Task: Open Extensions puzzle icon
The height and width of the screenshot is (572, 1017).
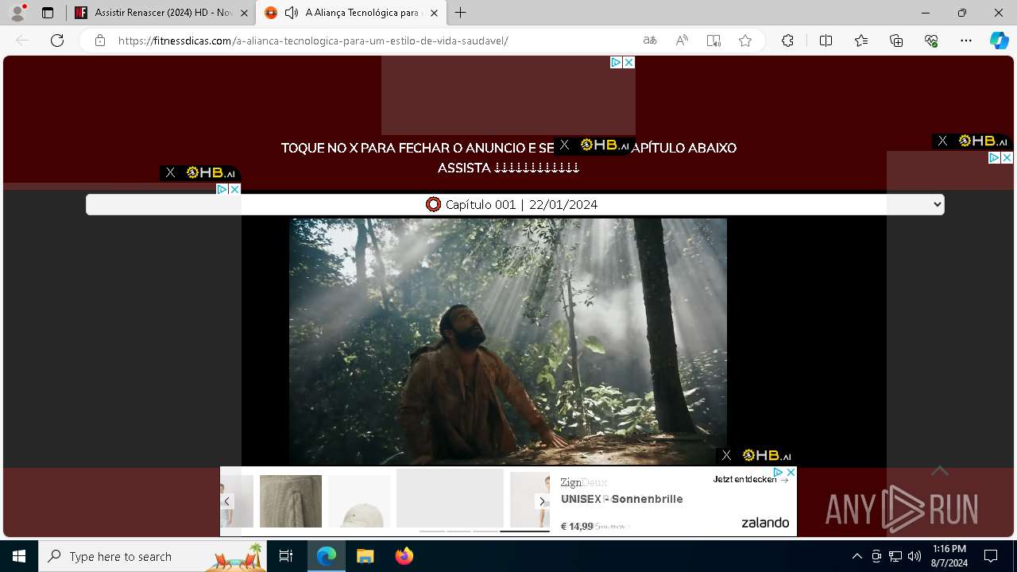Action: 787,41
